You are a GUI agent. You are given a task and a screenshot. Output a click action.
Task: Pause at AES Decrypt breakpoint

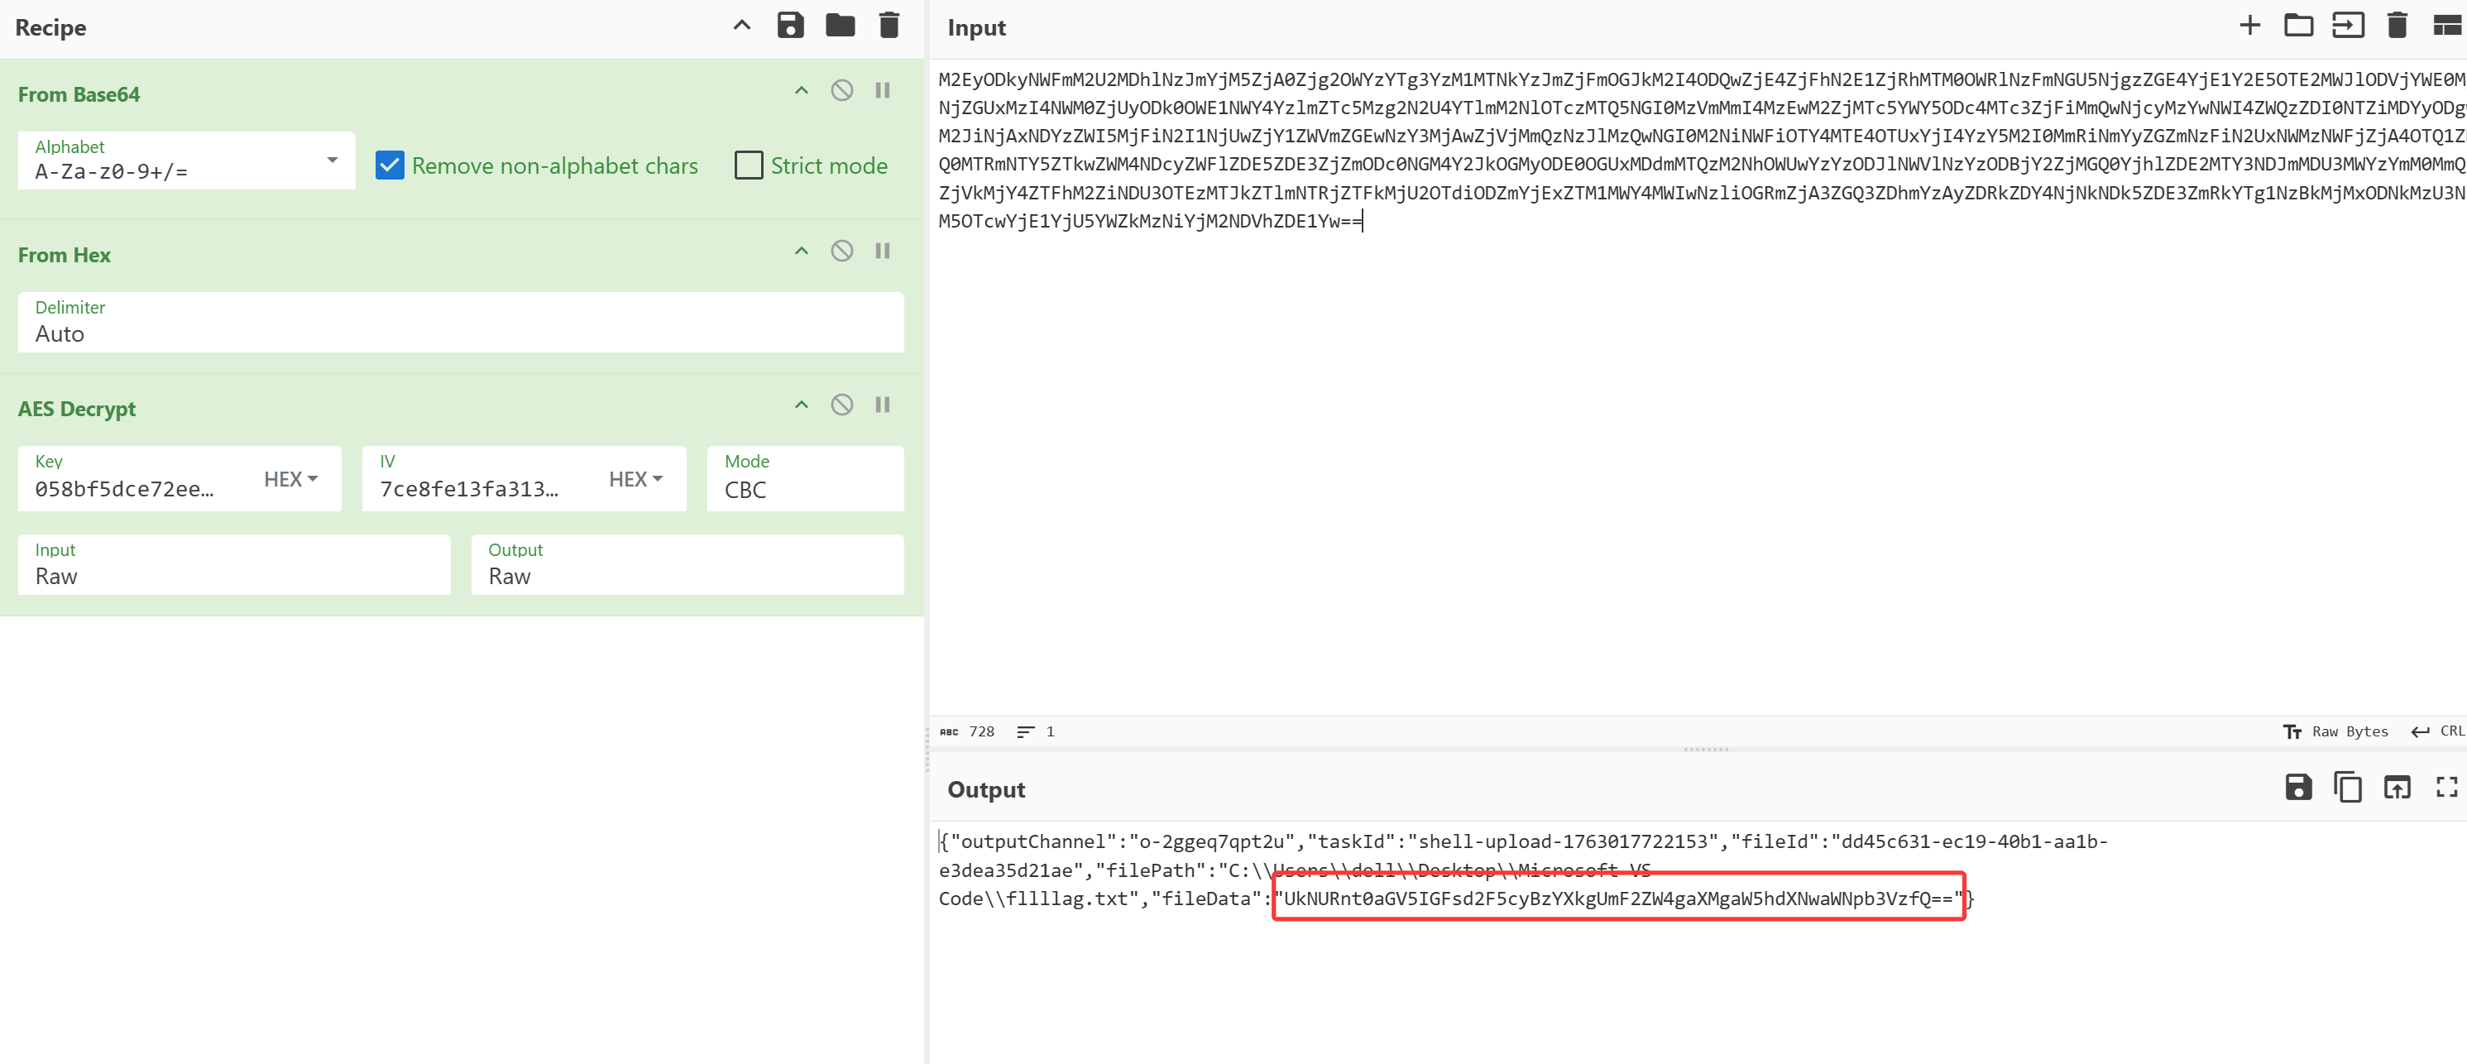(x=883, y=405)
